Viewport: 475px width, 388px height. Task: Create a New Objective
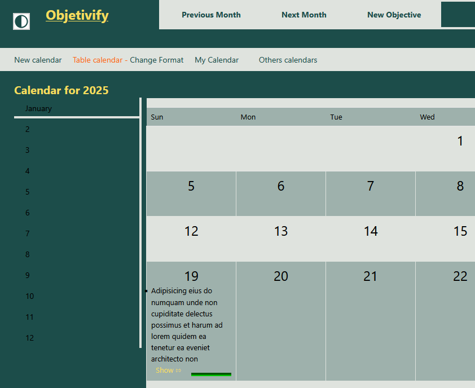394,15
